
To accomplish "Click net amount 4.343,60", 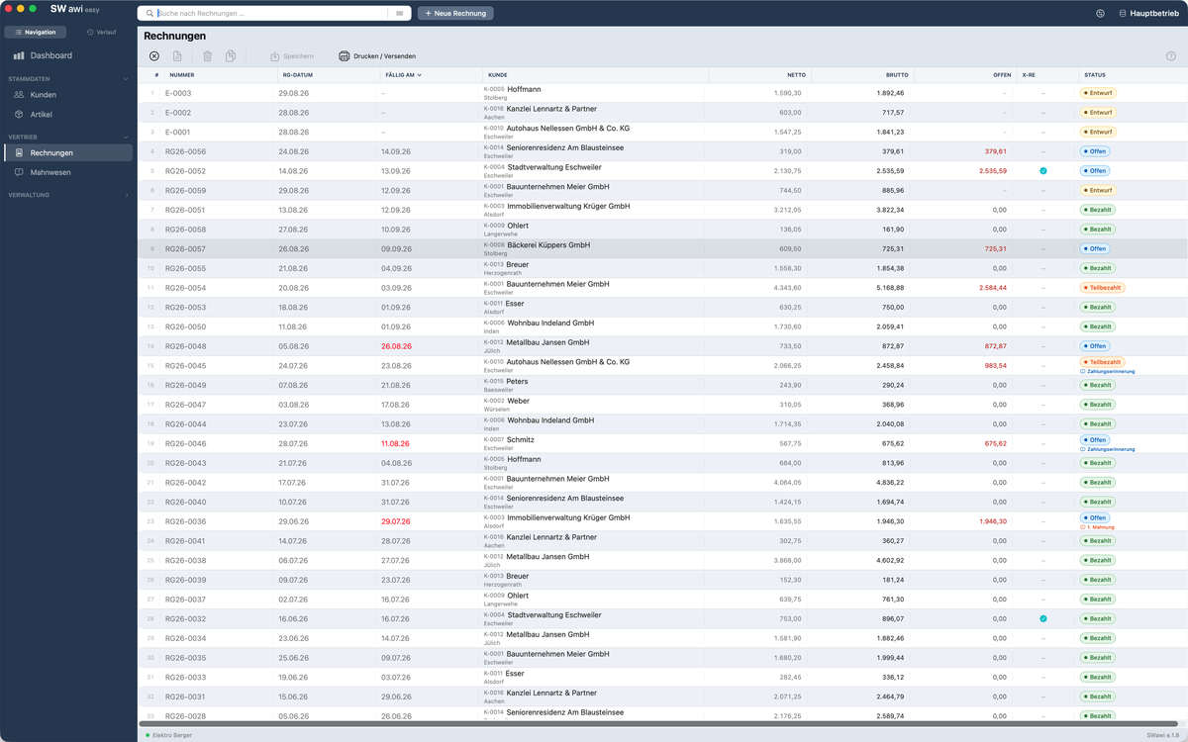I will coord(788,288).
